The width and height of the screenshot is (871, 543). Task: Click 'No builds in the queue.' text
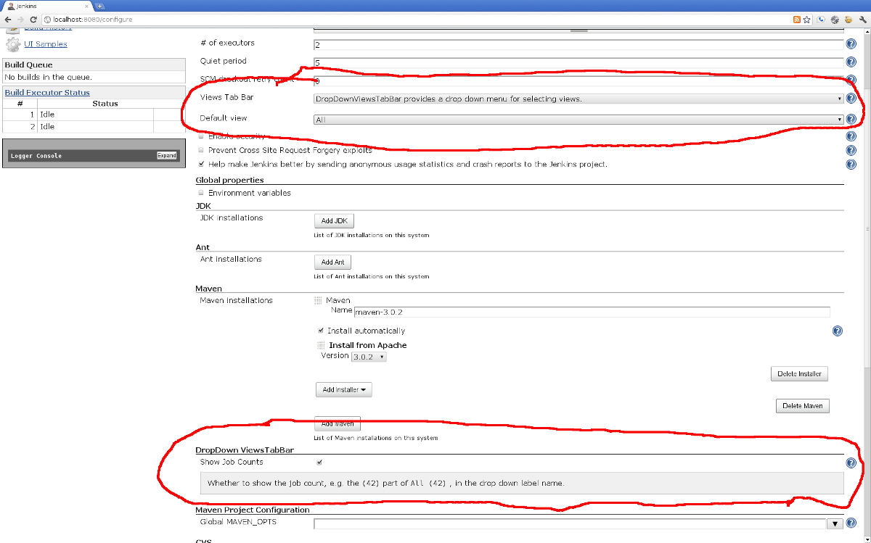[x=49, y=77]
